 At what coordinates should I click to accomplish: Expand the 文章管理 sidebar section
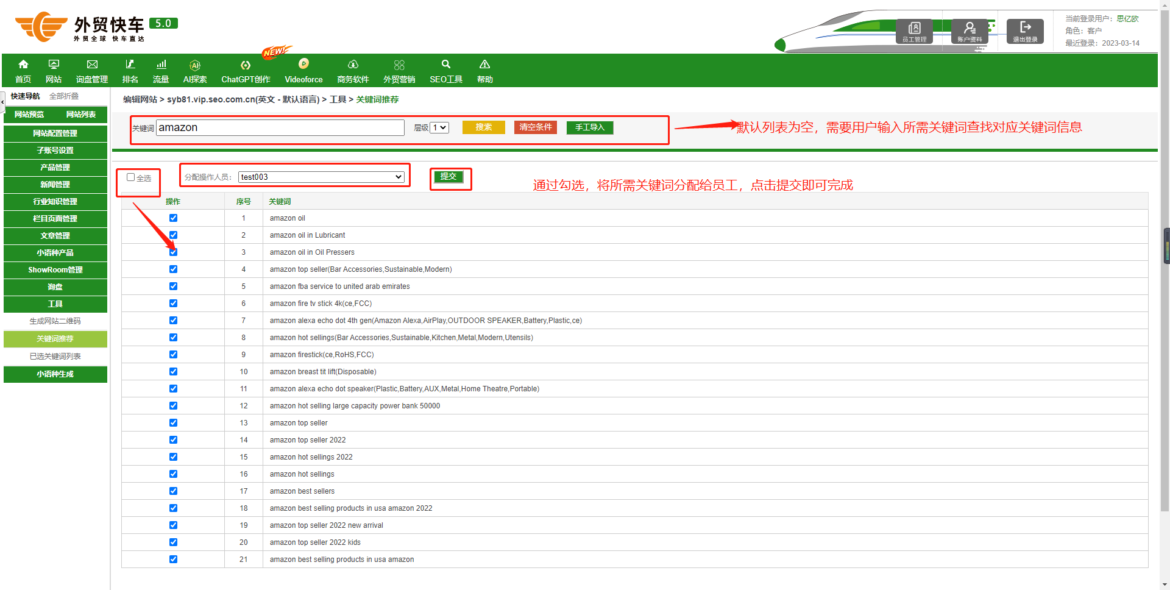click(x=55, y=235)
